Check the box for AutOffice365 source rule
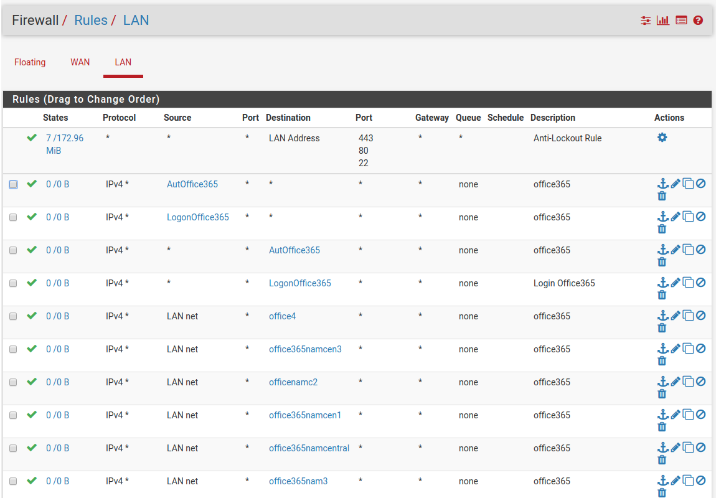The image size is (716, 498). 14,184
